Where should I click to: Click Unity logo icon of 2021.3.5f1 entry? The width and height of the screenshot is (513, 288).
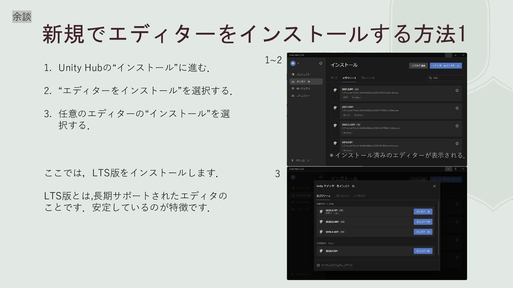(x=335, y=90)
